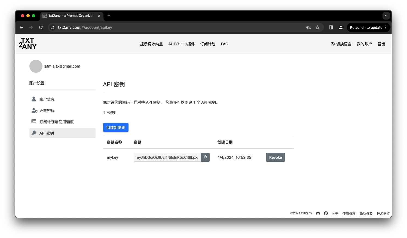
Task: Open the 提示词收纳盒 nav item
Action: [x=151, y=44]
